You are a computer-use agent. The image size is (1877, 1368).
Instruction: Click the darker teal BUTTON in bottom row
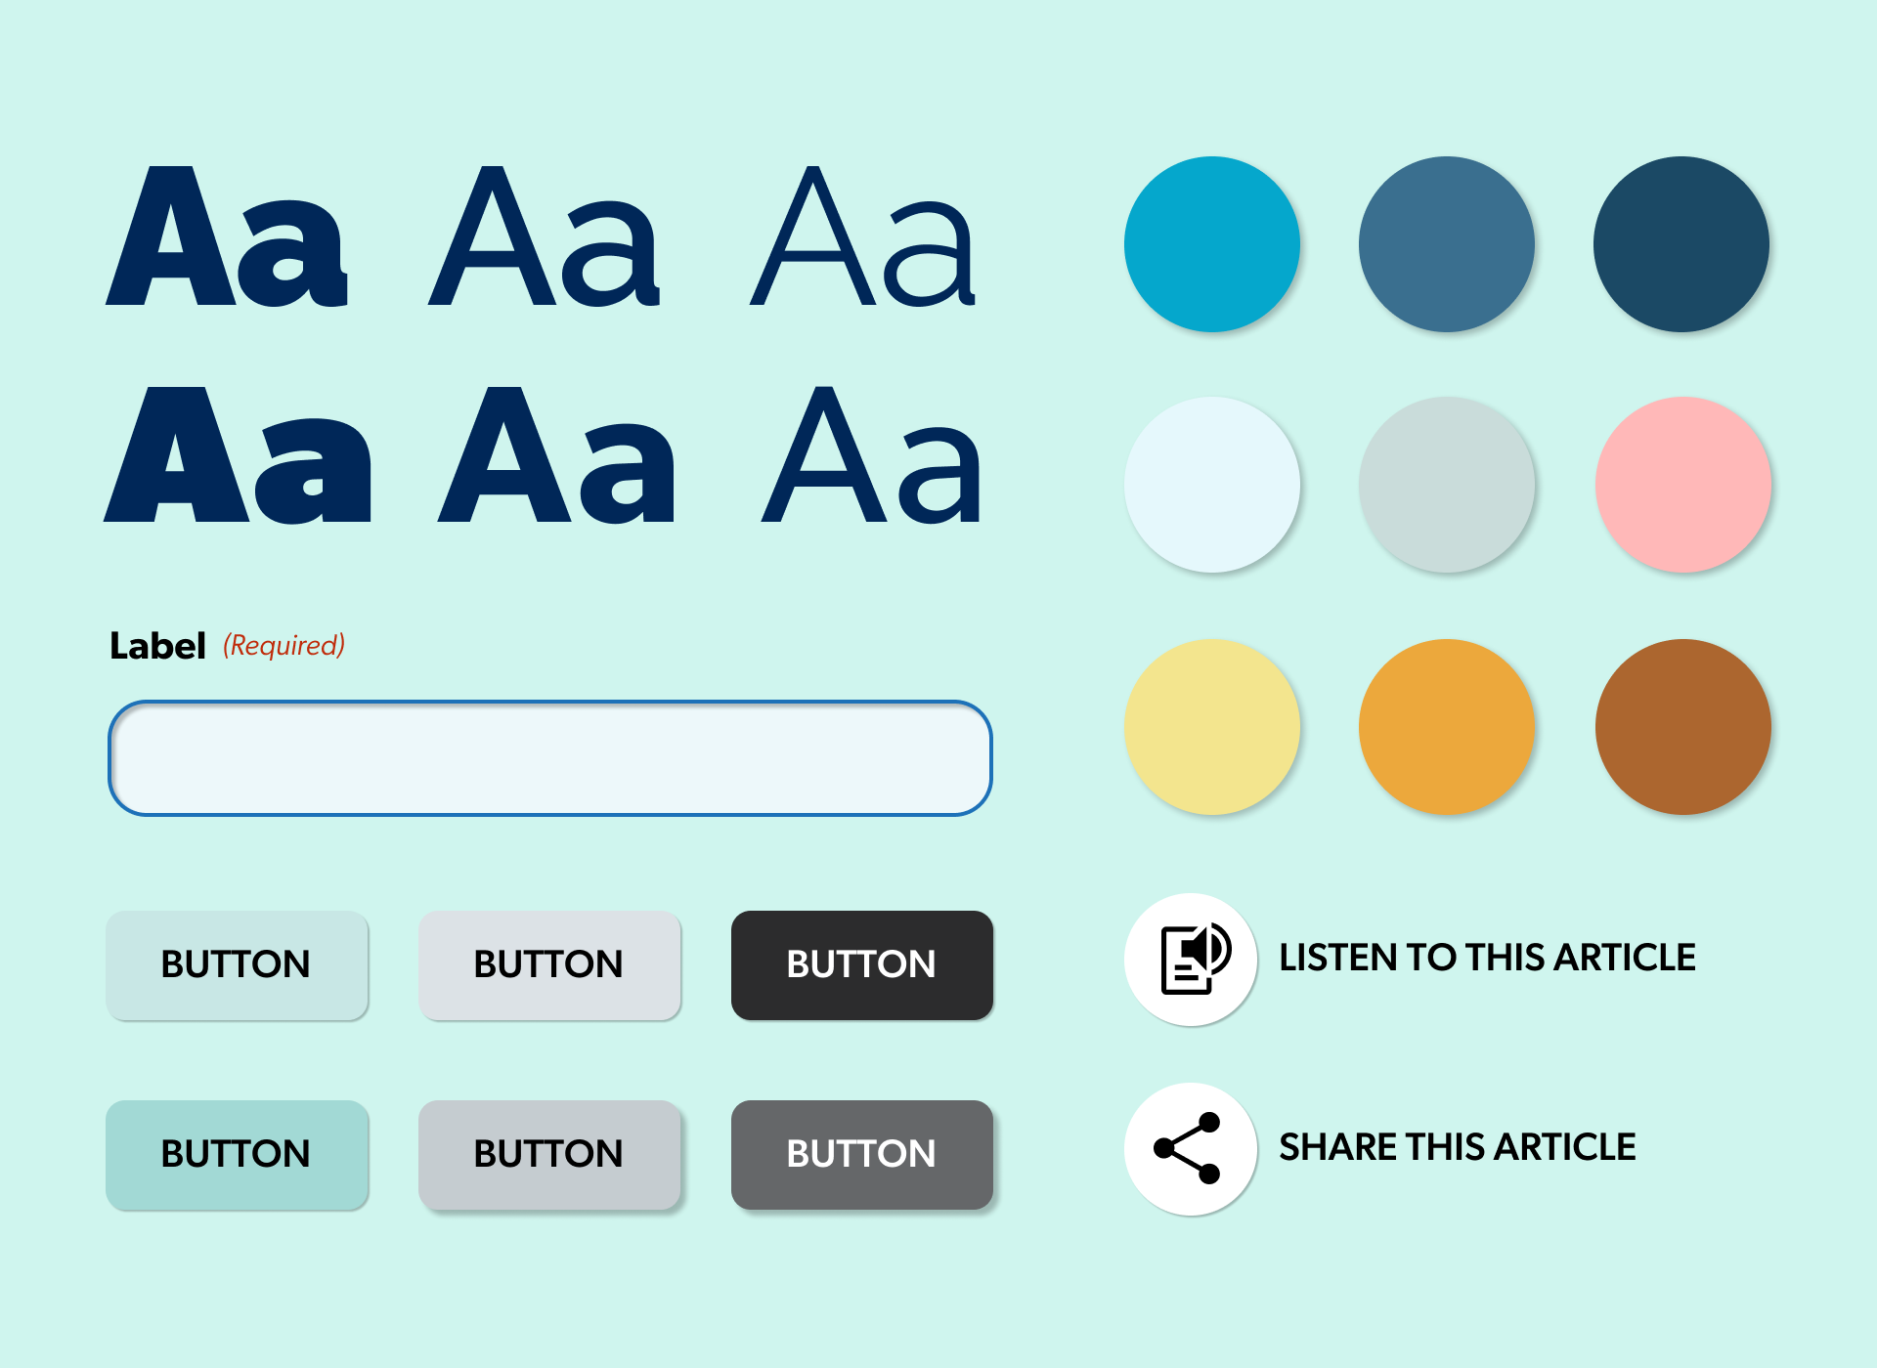point(237,1155)
